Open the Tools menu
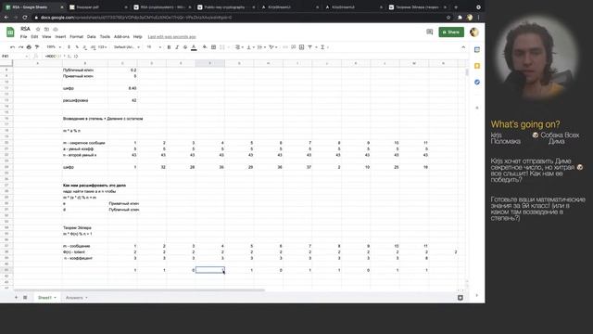The height and width of the screenshot is (334, 593). pyautogui.click(x=105, y=37)
